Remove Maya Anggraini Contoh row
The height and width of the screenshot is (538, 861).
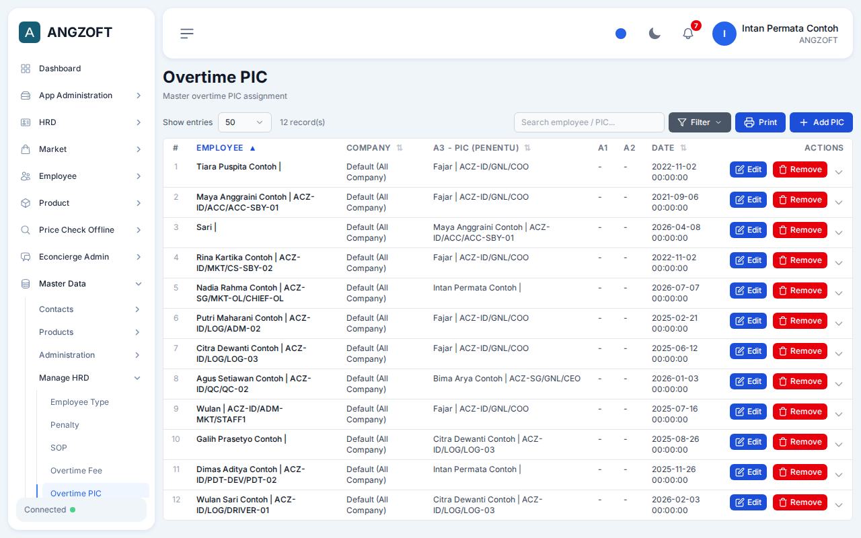(800, 200)
